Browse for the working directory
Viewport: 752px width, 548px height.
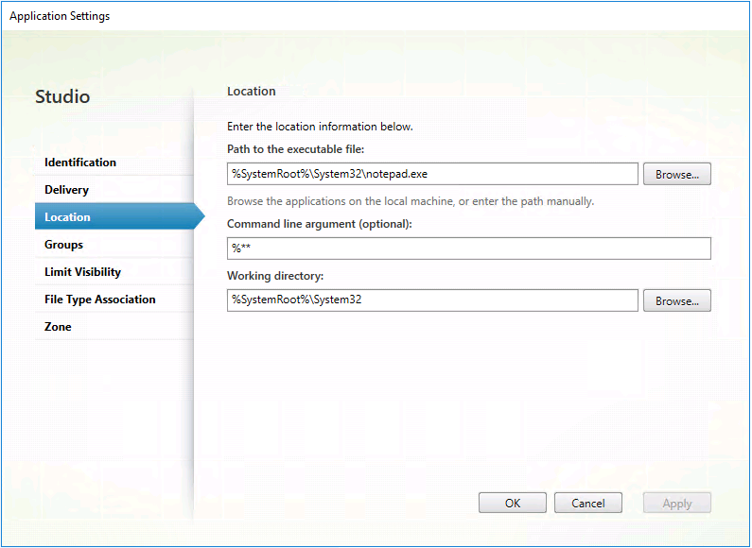point(676,300)
